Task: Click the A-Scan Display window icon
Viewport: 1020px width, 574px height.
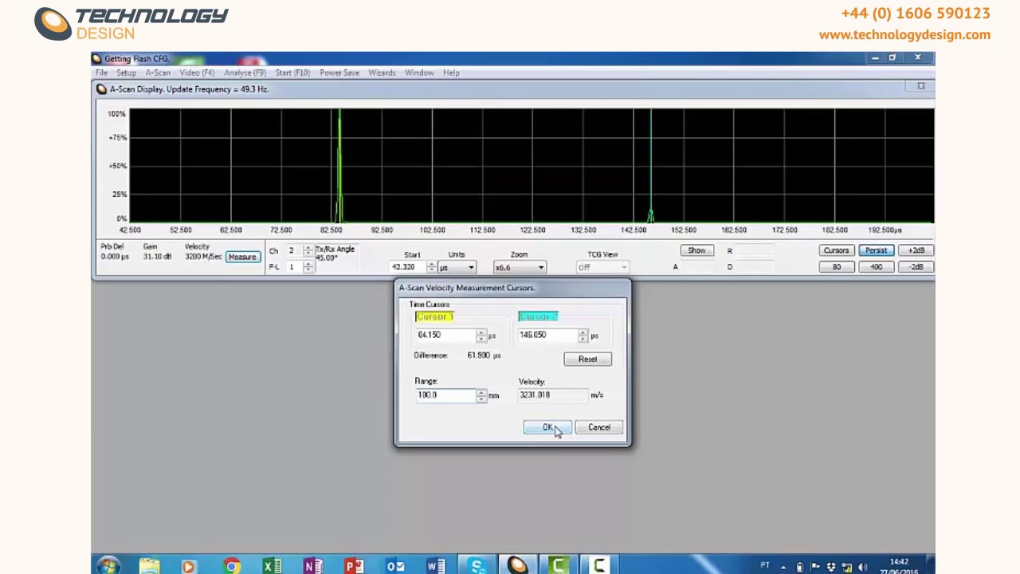Action: pyautogui.click(x=101, y=89)
